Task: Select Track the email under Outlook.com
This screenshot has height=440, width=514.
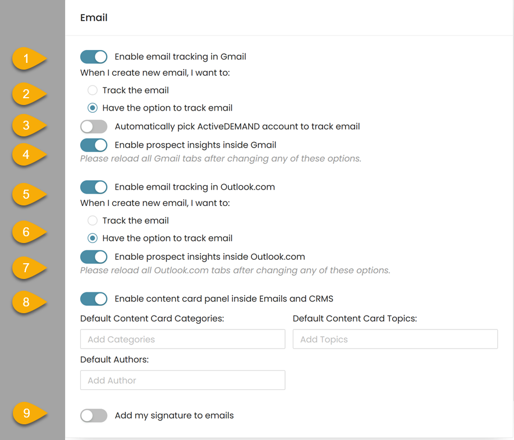Action: [93, 221]
